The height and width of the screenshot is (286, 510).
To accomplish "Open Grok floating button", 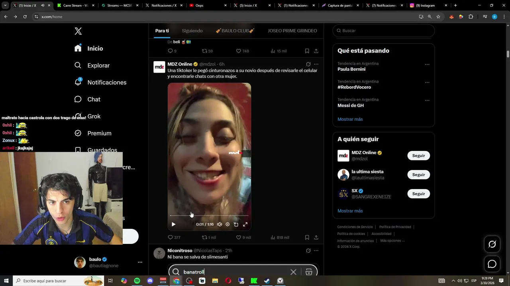I will 492,244.
